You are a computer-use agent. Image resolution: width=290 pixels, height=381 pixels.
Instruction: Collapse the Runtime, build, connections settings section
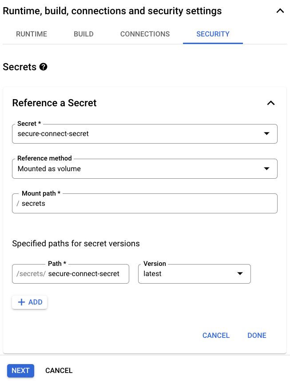(280, 11)
